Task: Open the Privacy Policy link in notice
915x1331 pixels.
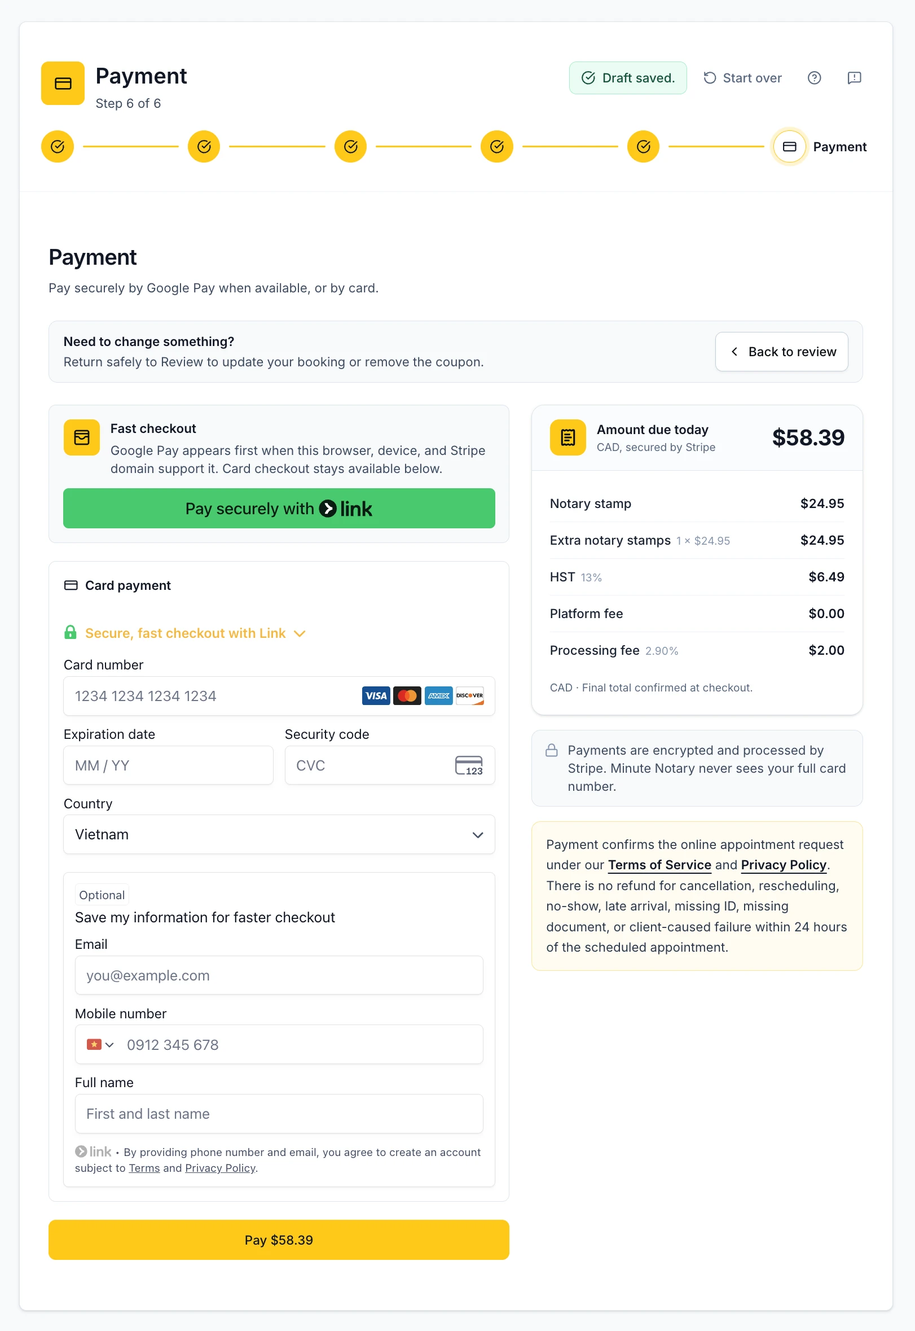Action: pyautogui.click(x=783, y=865)
